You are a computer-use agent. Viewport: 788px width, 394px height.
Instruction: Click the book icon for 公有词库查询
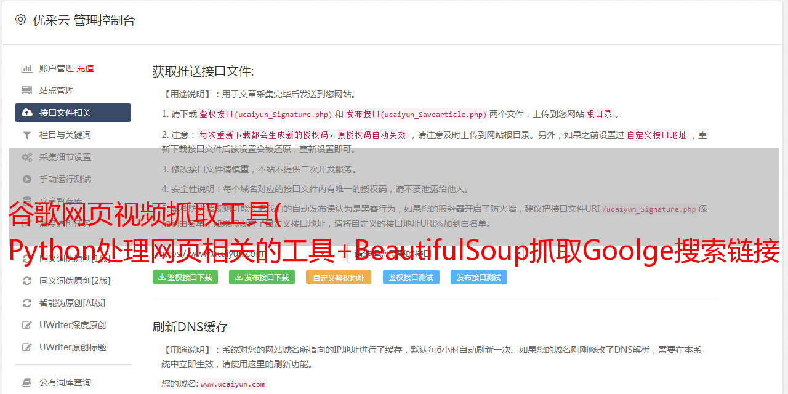tap(27, 382)
